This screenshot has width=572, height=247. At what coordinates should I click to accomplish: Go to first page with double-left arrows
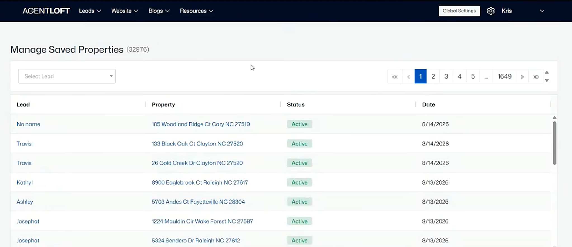coord(395,76)
